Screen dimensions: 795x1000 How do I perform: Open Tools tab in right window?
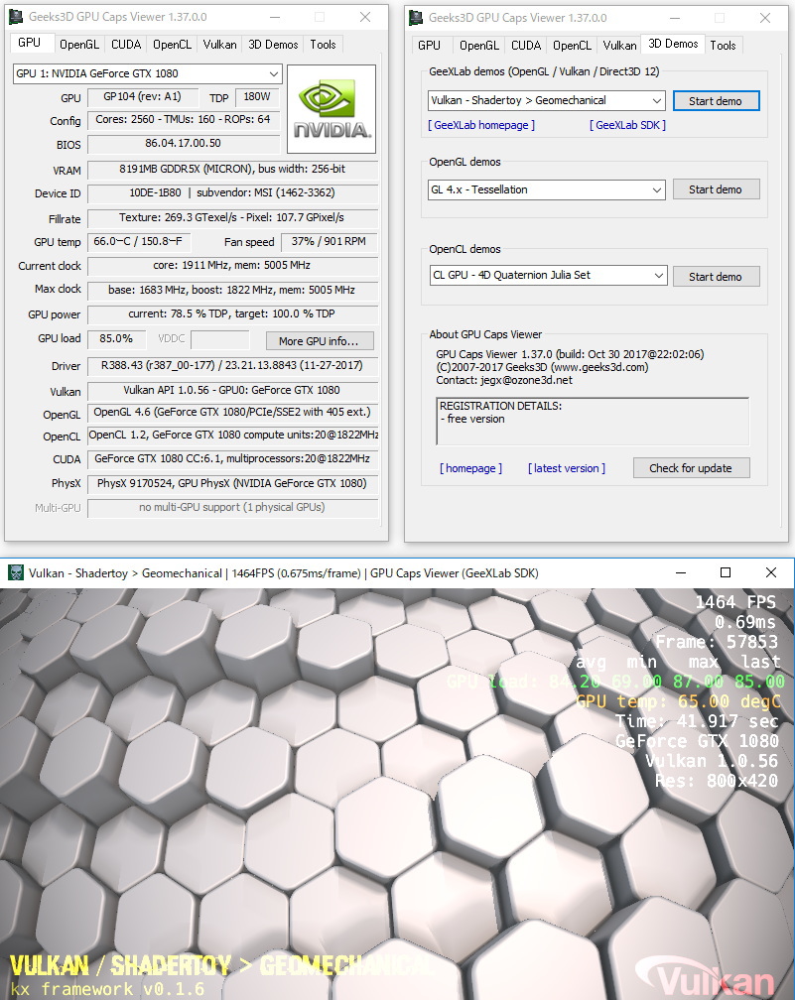coord(723,46)
